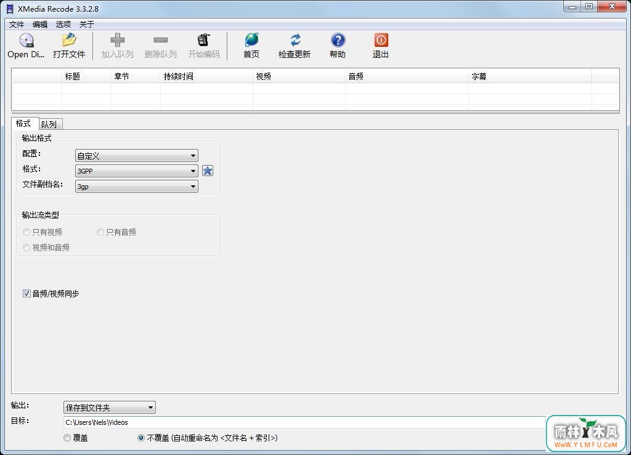Click the 打开文件 folder icon
This screenshot has width=631, height=455.
point(69,40)
